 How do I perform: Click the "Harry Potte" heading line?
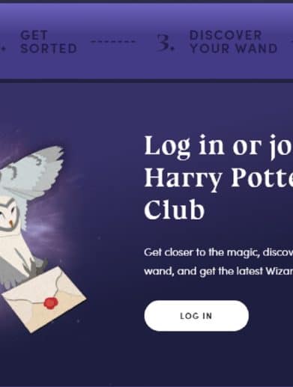coord(219,178)
